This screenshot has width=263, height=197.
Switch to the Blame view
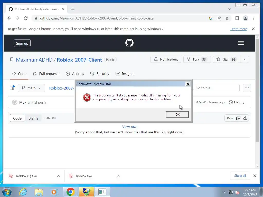pos(33,118)
